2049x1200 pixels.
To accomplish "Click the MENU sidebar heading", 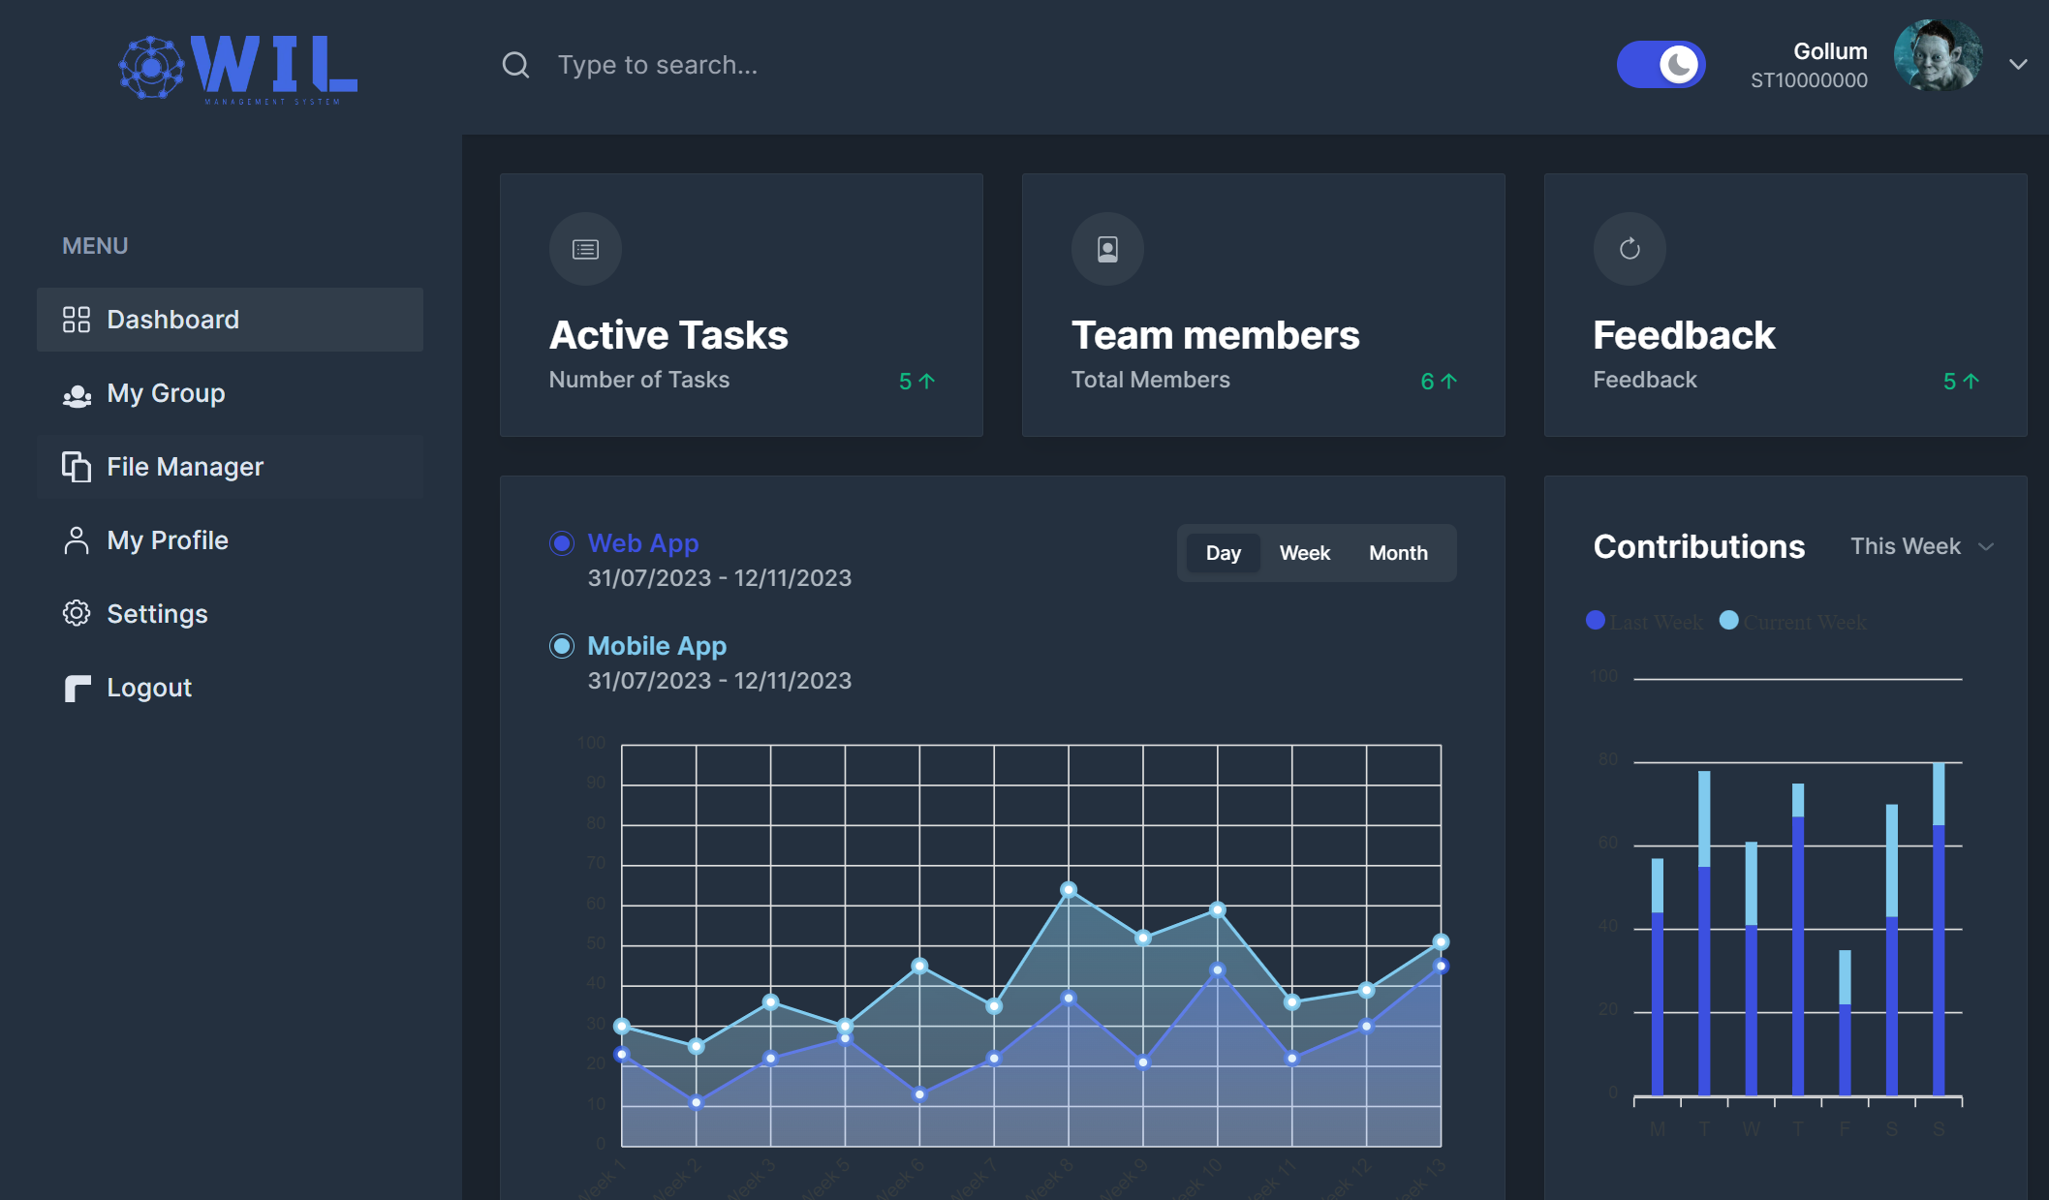I will tap(95, 246).
